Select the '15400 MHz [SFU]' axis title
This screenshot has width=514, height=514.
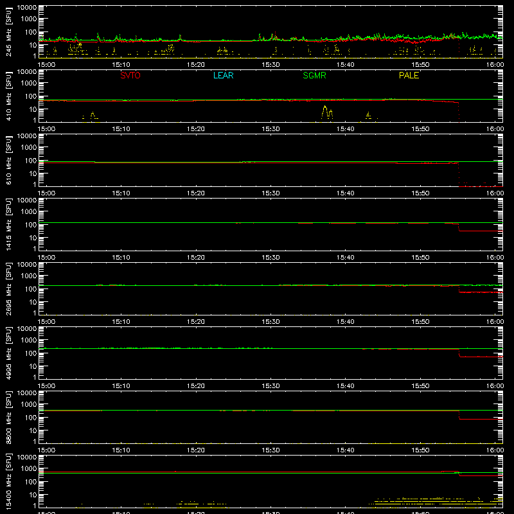click(8, 481)
